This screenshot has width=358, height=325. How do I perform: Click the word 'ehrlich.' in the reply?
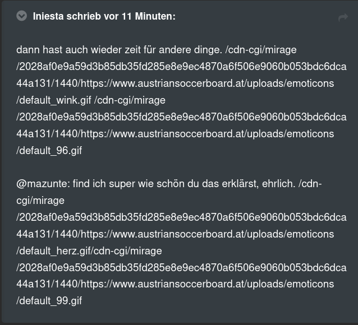pyautogui.click(x=278, y=184)
